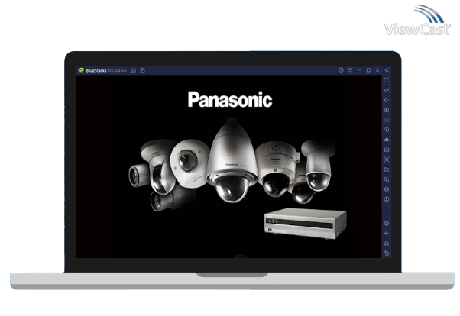Screen dimensions: 460x316
Task: Go to BlueStacks home tab via title bar house icon
Action: tap(134, 70)
